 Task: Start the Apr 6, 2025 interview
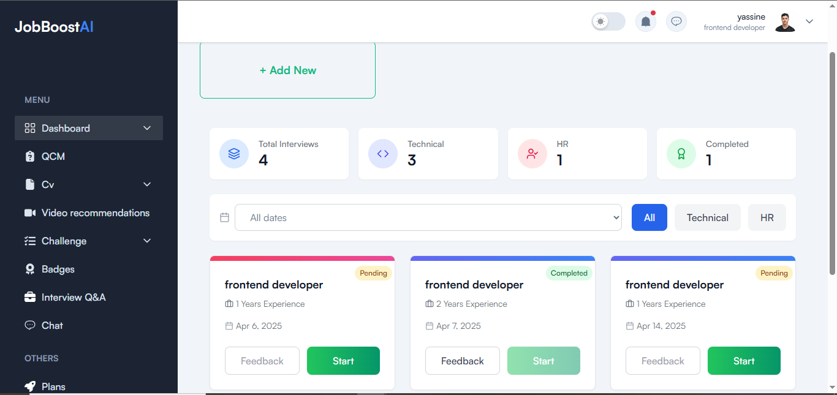343,361
